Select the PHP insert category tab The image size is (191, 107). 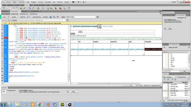click(x=22, y=5)
